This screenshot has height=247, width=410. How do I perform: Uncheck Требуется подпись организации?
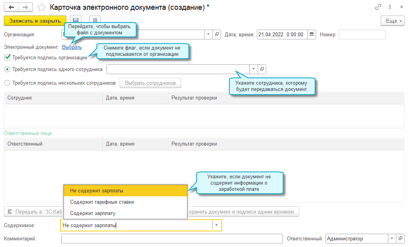point(7,58)
